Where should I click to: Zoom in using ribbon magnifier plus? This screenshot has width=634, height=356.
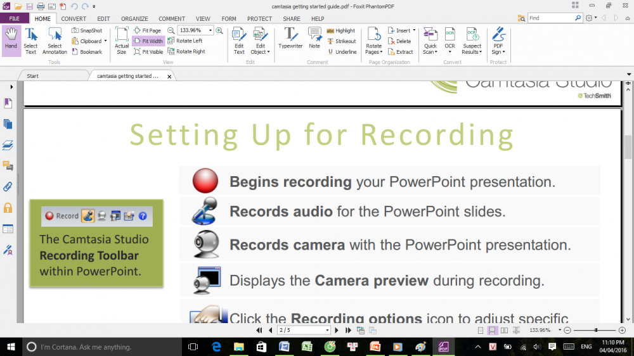[x=219, y=30]
